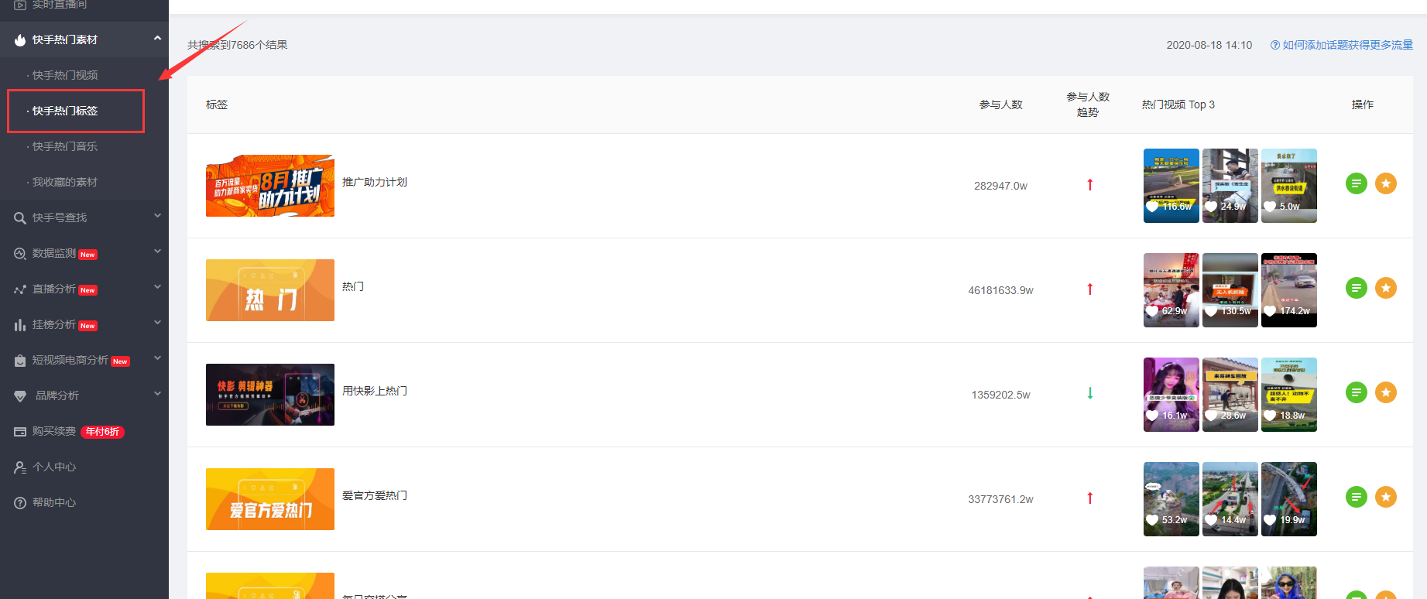
Task: Open the 购买续费 menu entry
Action: click(54, 431)
